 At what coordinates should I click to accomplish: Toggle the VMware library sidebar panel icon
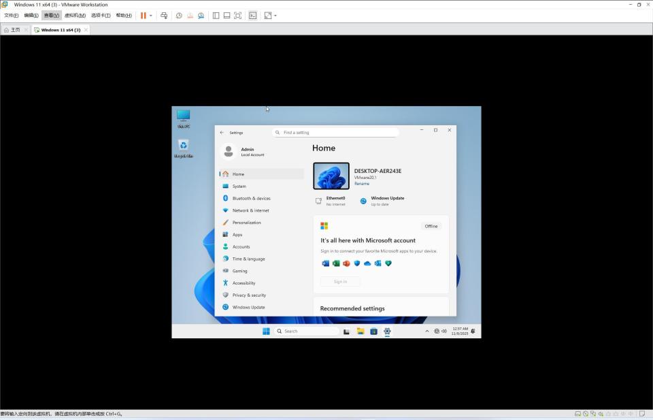pyautogui.click(x=216, y=15)
